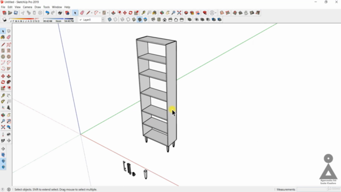The height and width of the screenshot is (192, 341).
Task: Open the Edit menu
Action: pos(10,7)
